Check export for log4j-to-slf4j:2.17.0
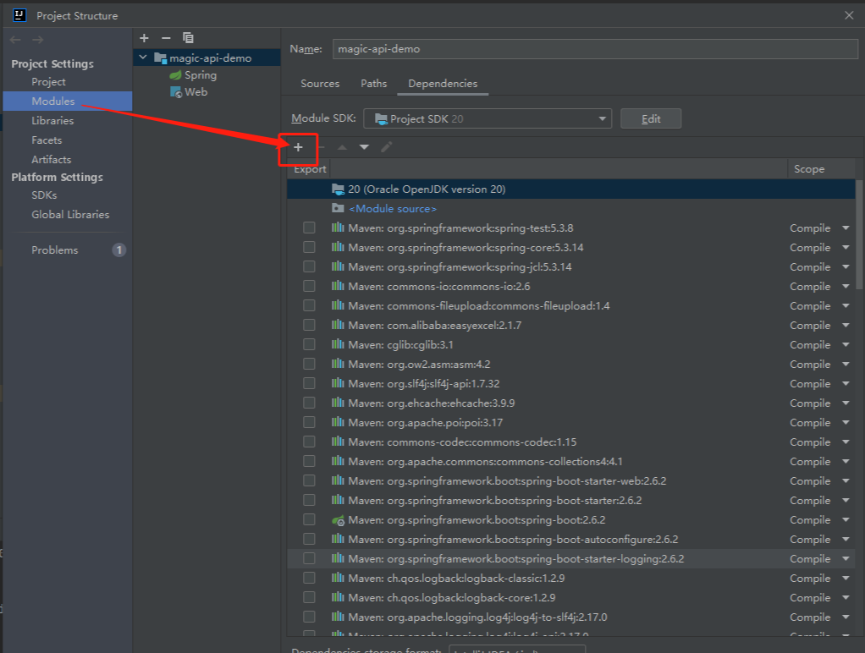Image resolution: width=865 pixels, height=653 pixels. tap(309, 617)
